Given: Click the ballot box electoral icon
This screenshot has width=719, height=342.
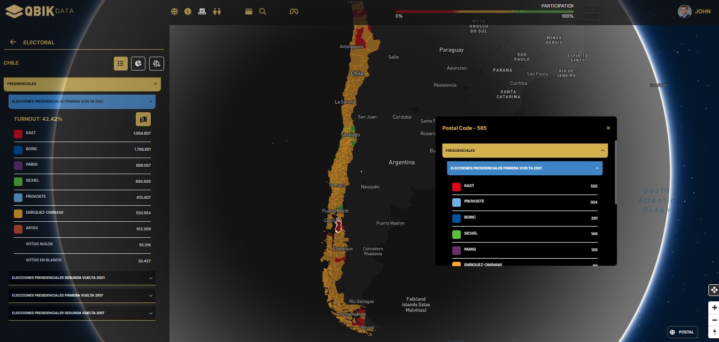Looking at the screenshot, I should click(x=202, y=11).
